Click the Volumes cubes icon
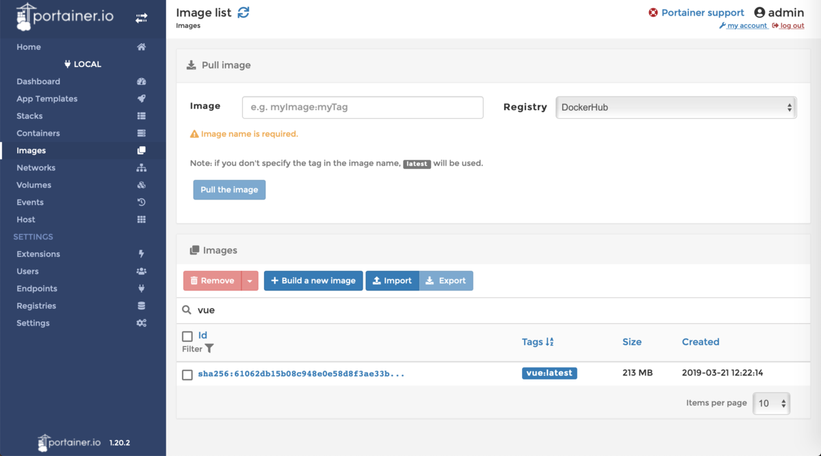This screenshot has height=456, width=821. 141,185
